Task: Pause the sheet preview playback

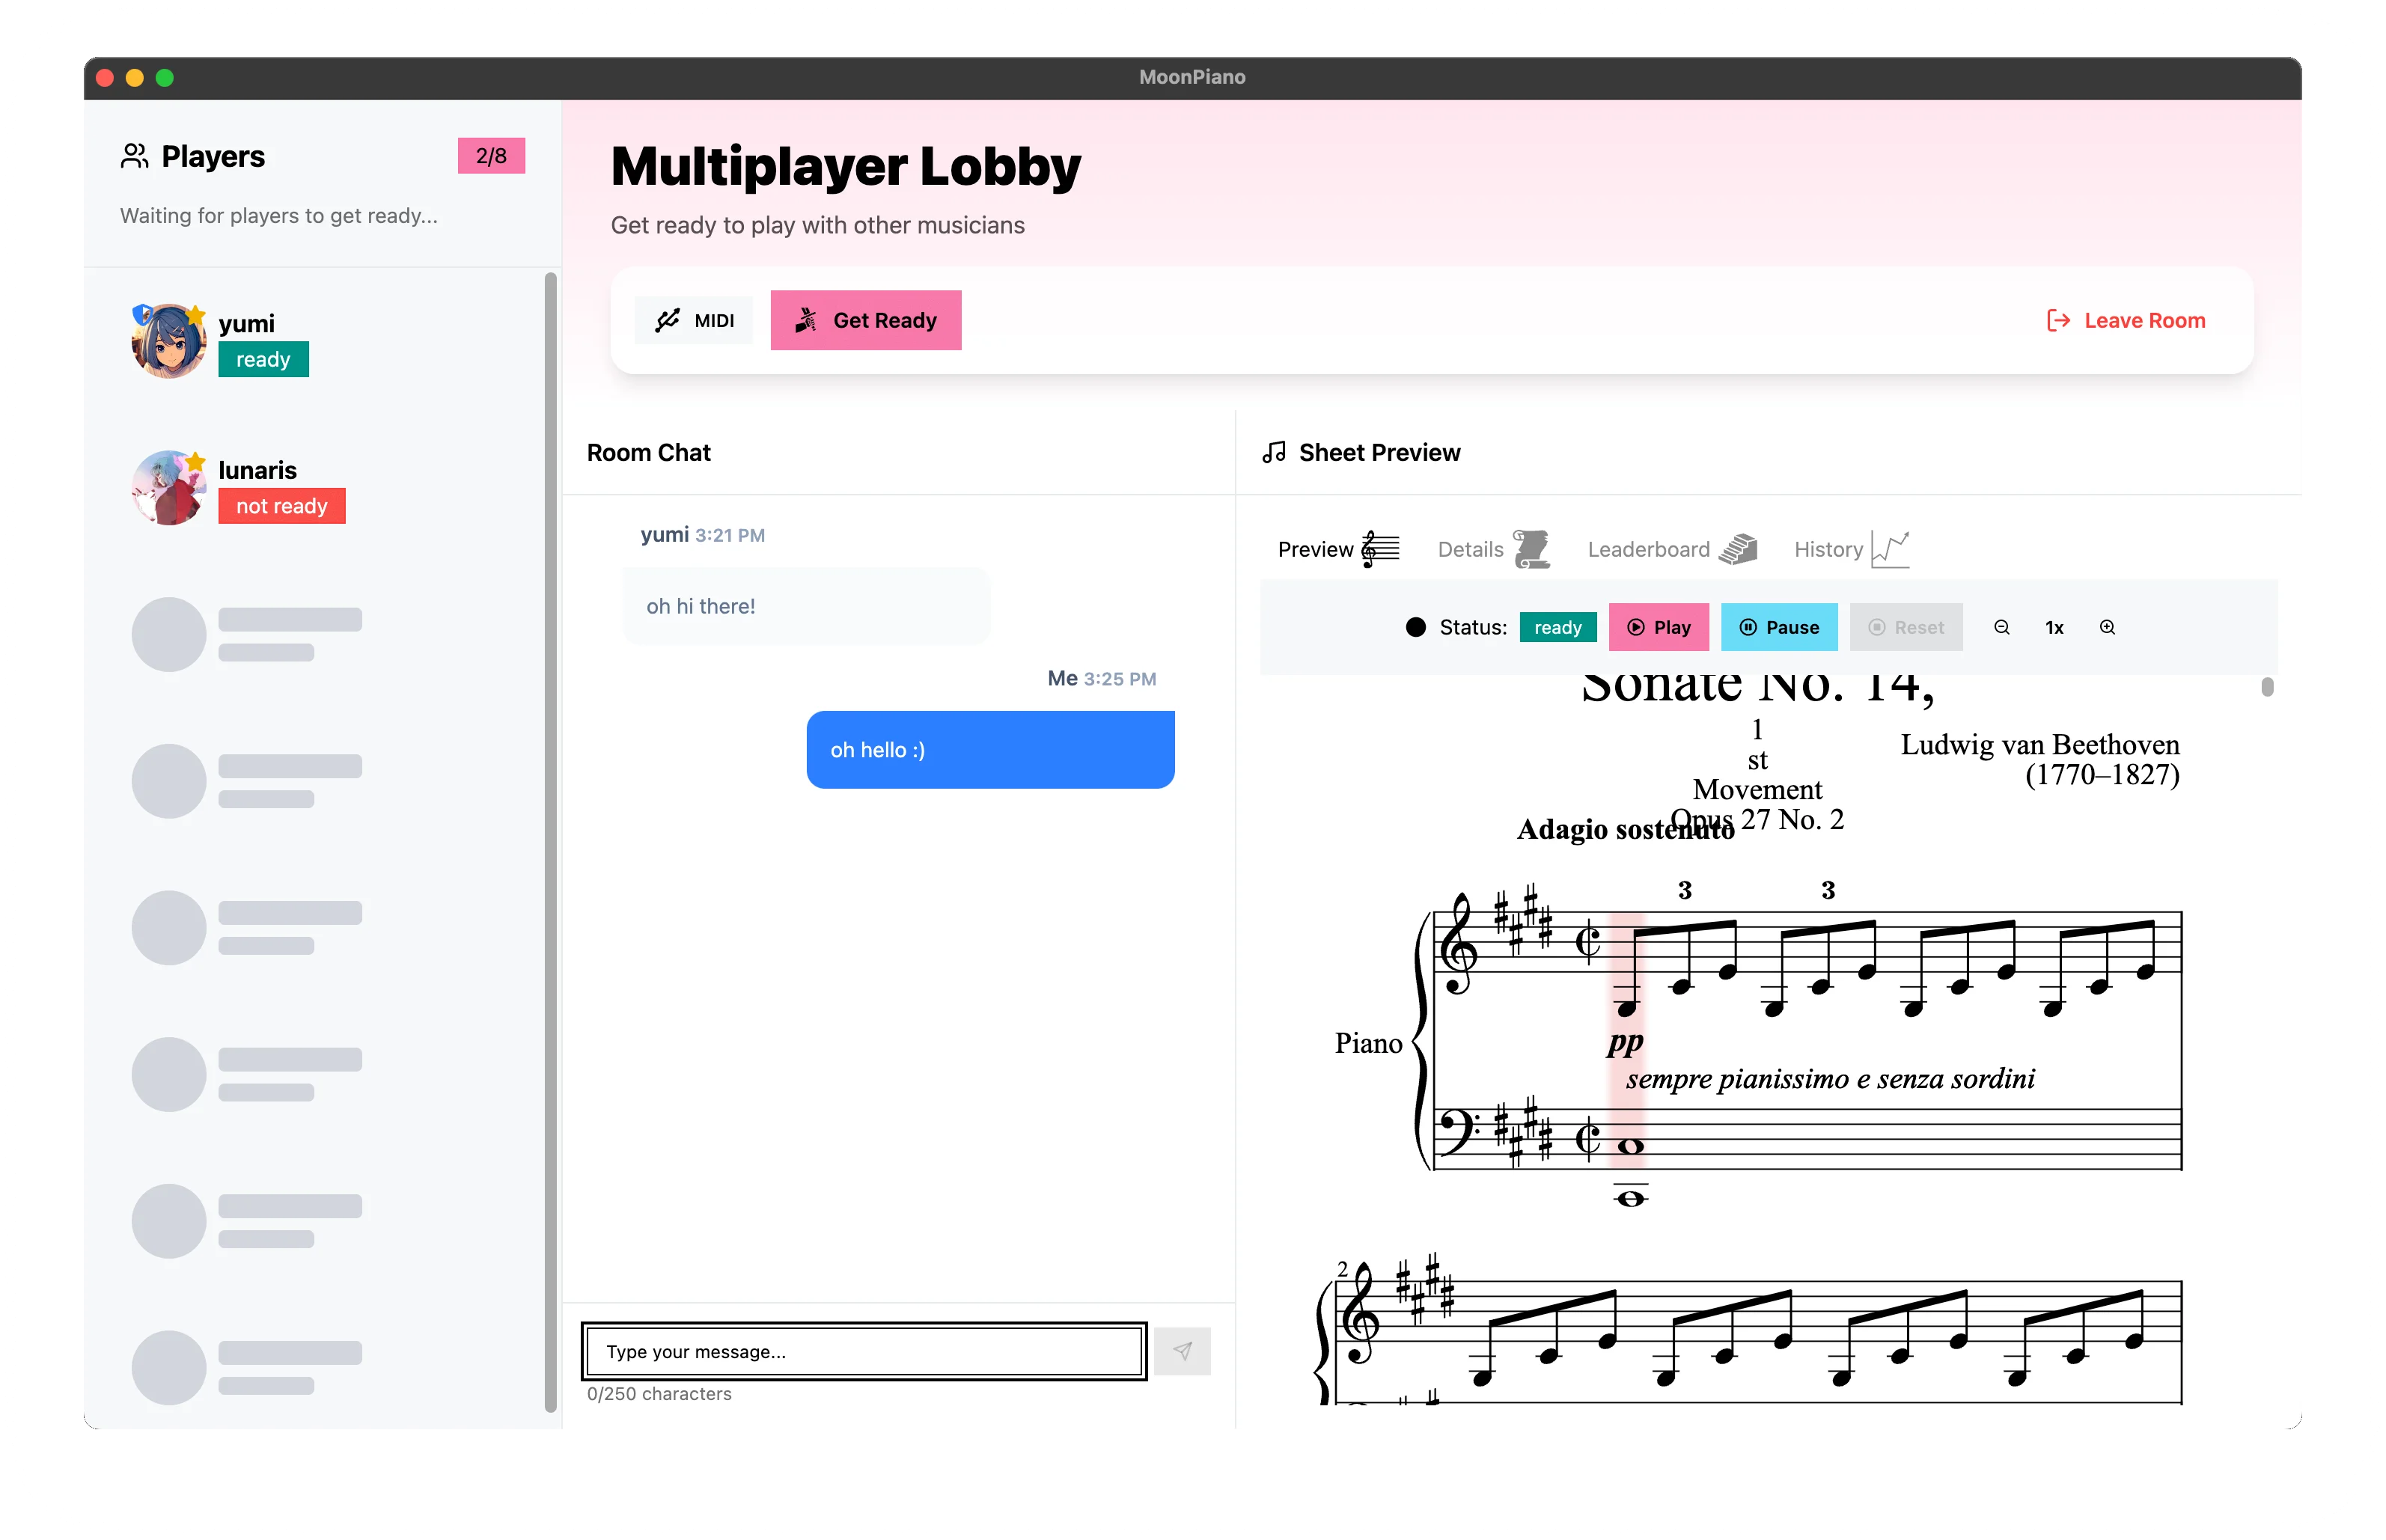Action: (1779, 627)
